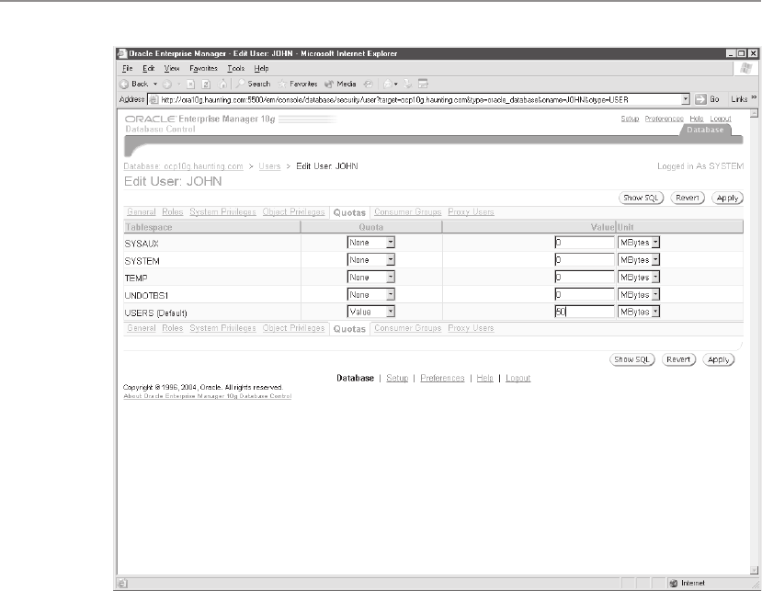Switch to the upper Consumer Groups tab
The height and width of the screenshot is (591, 762).
coord(408,212)
